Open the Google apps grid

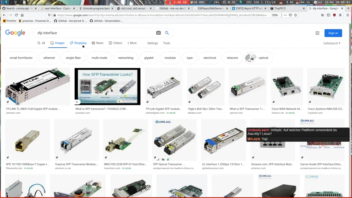[317, 33]
